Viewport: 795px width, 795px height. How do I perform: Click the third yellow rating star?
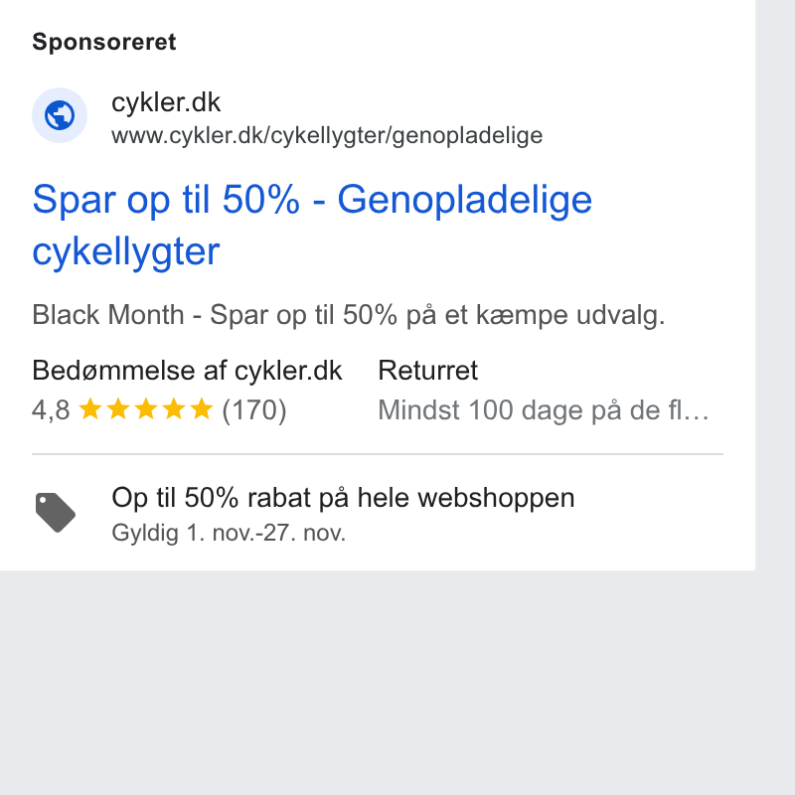coord(146,408)
